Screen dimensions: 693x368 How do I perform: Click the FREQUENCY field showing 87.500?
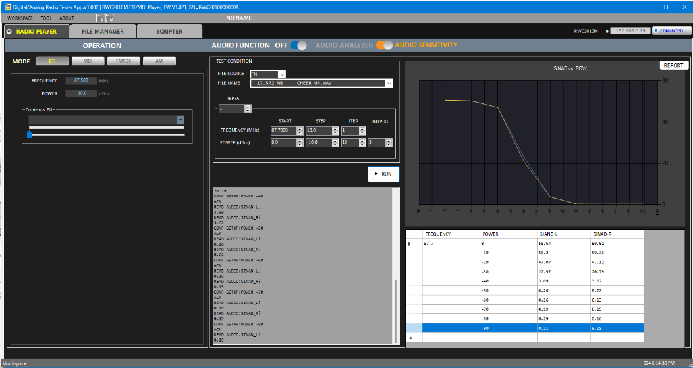81,81
